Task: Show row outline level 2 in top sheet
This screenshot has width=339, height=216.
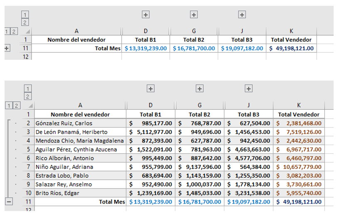Action: pos(14,32)
